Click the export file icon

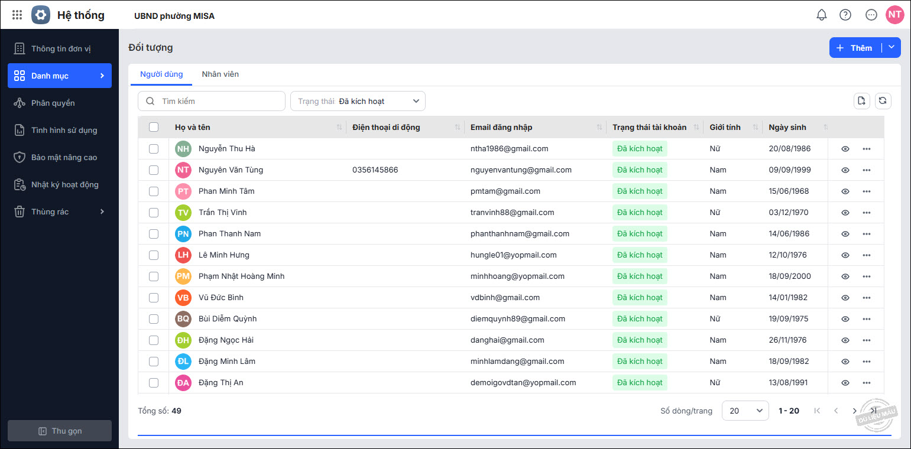862,101
